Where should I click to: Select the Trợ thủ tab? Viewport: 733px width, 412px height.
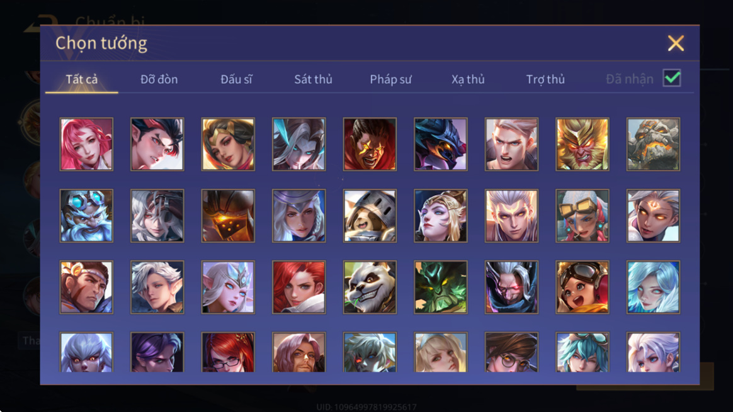[545, 79]
